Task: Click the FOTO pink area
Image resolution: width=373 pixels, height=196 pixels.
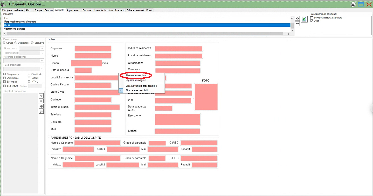Action: point(206,97)
